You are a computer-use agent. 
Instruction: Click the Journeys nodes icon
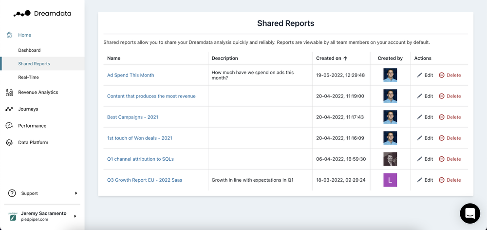[9, 109]
